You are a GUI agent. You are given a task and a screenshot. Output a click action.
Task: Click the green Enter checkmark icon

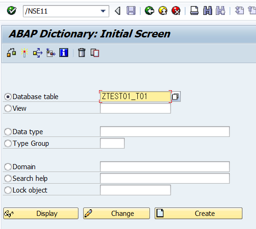(x=12, y=11)
